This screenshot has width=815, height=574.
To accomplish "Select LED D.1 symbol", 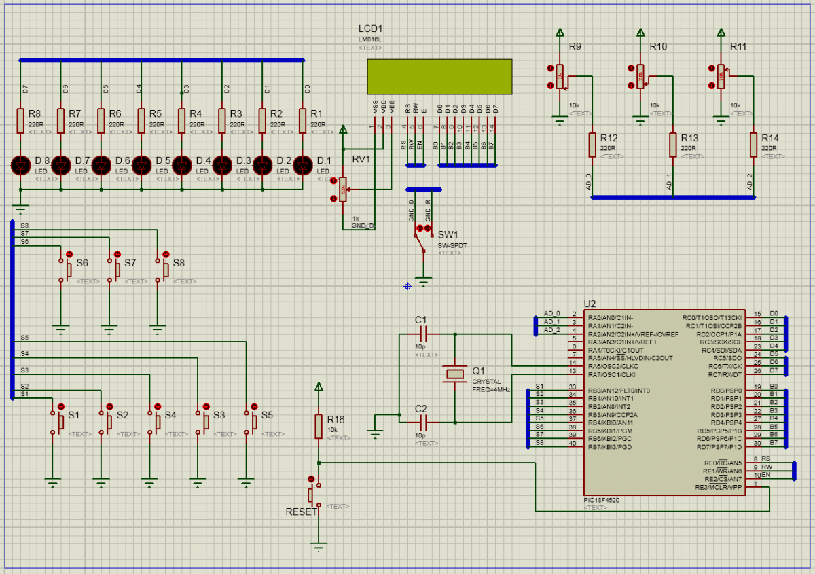I will 302,164.
